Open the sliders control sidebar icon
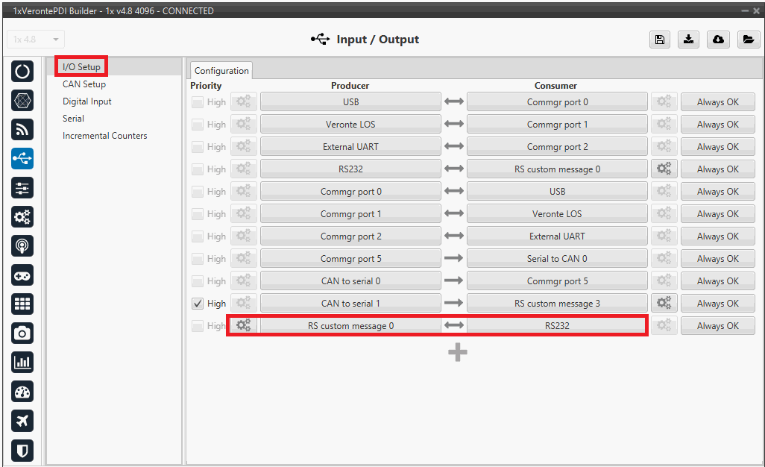Image resolution: width=765 pixels, height=467 pixels. coord(23,188)
